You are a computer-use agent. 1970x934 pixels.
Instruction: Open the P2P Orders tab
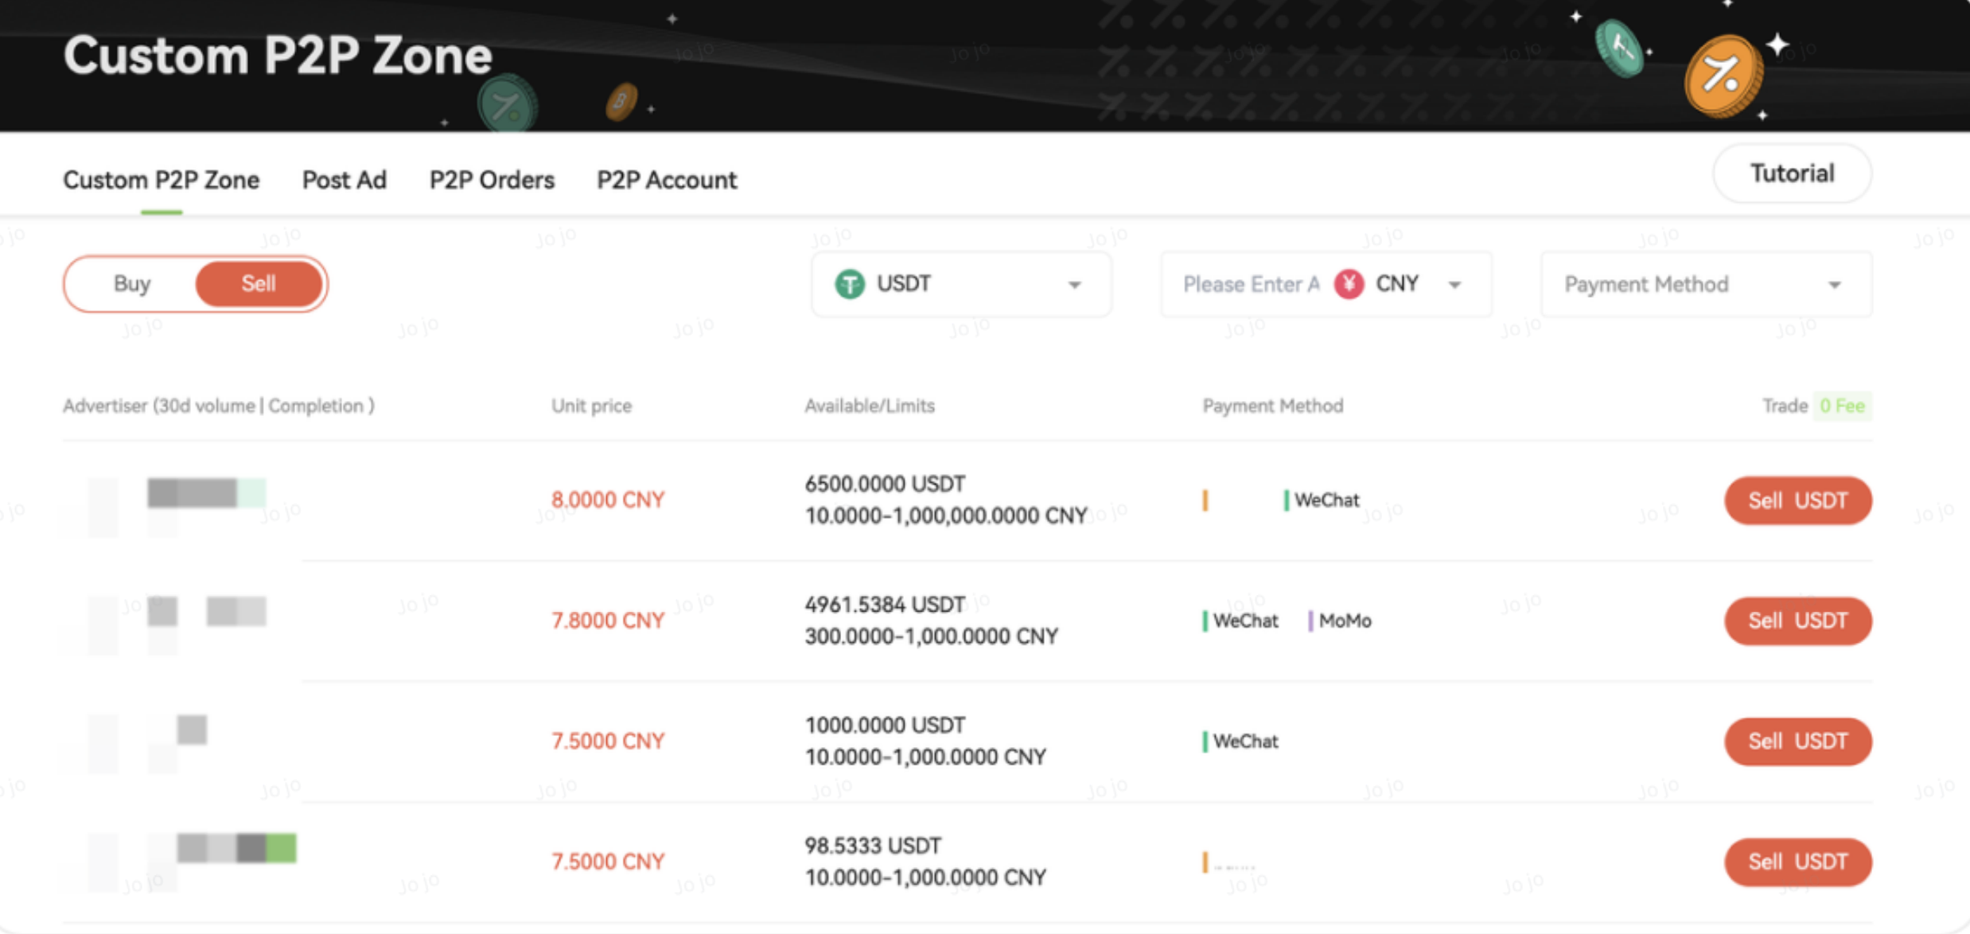point(492,180)
